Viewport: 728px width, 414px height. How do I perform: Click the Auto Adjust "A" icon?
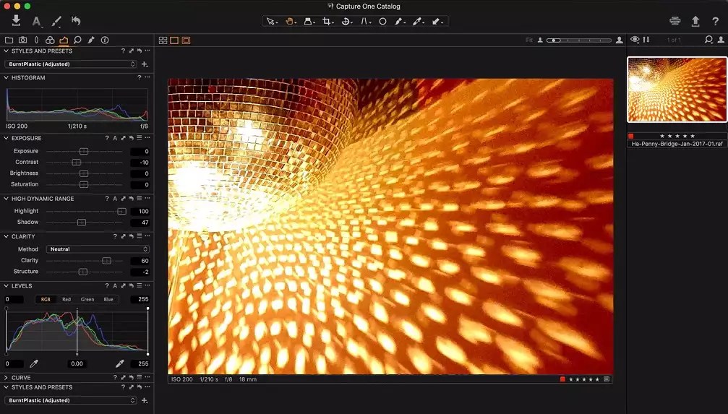[36, 21]
